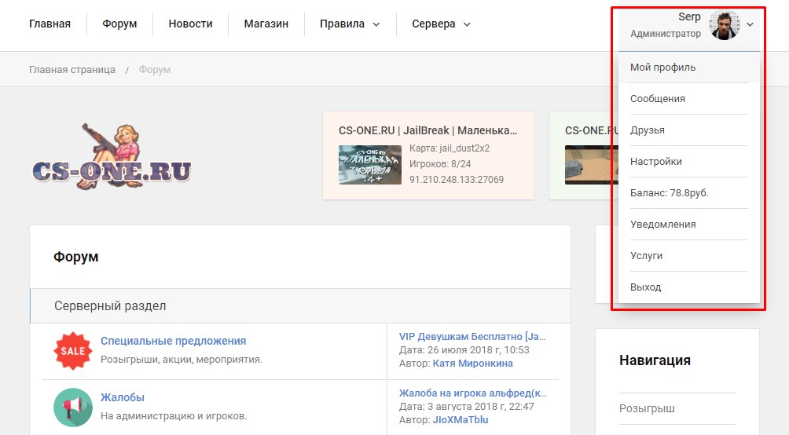
Task: Open the JailBreak server map thumbnail
Action: 370,164
